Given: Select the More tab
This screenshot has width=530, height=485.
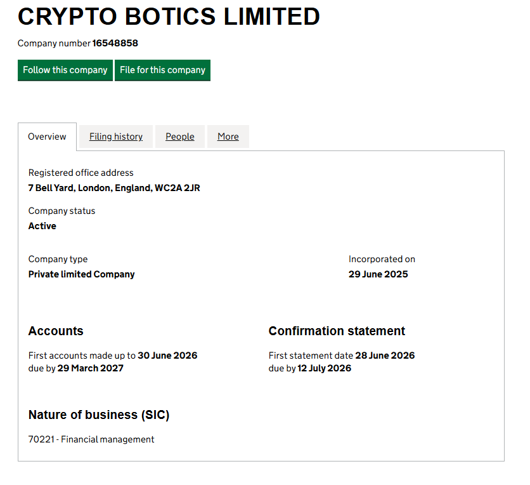Looking at the screenshot, I should coord(228,136).
